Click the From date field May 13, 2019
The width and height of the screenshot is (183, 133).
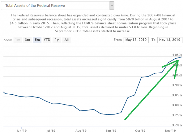(136, 40)
